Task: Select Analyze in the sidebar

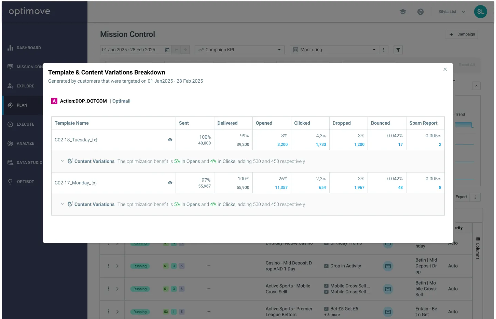Action: click(25, 143)
